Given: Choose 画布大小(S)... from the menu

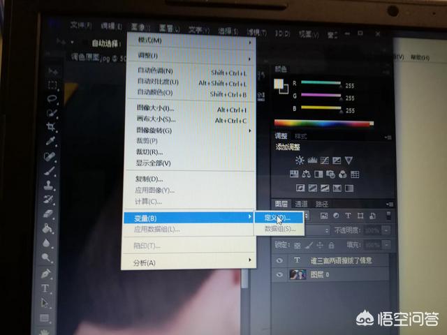Looking at the screenshot, I should (190, 119).
